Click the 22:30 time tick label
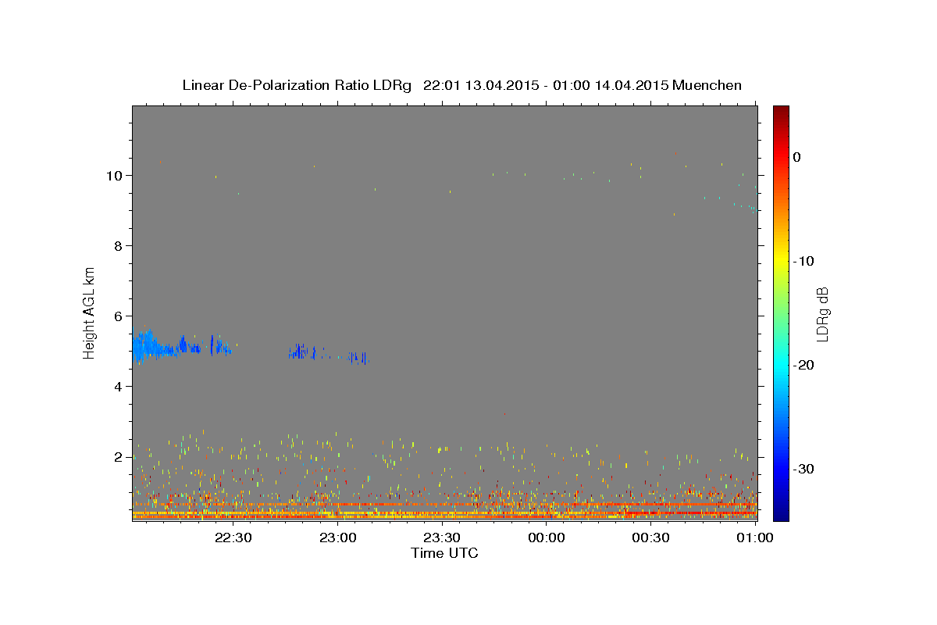 click(233, 537)
